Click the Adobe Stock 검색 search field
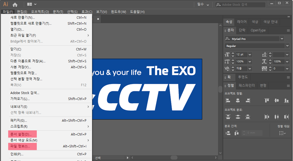 pyautogui.click(x=240, y=5)
